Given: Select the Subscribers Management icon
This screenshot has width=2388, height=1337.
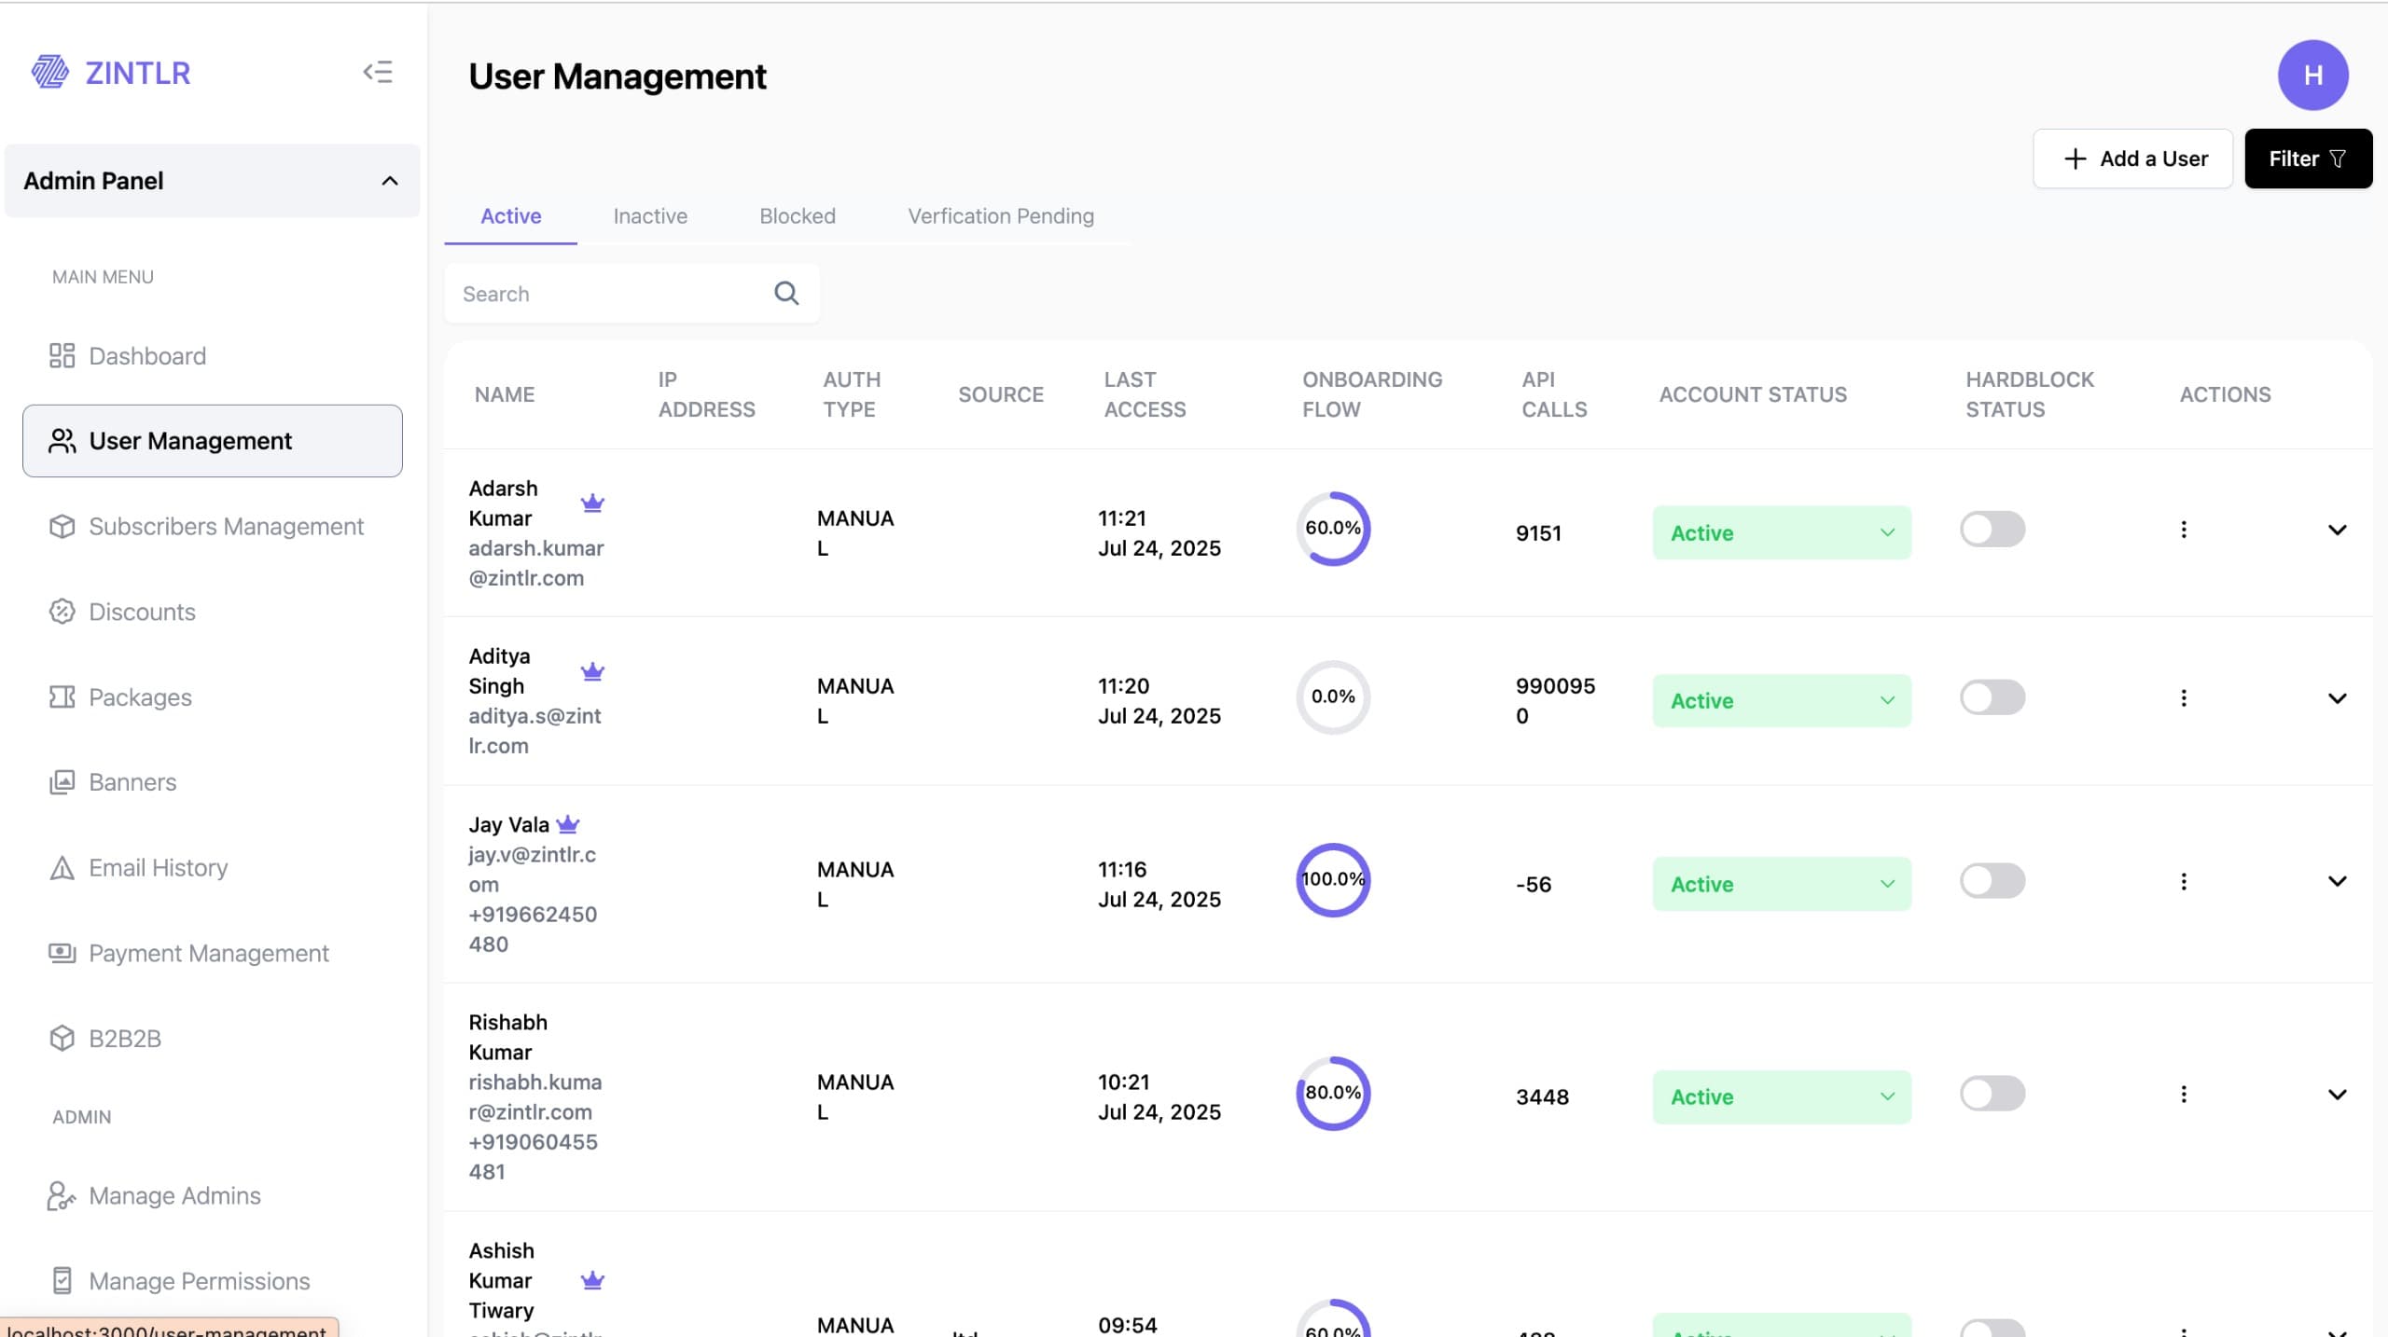Looking at the screenshot, I should 62,526.
